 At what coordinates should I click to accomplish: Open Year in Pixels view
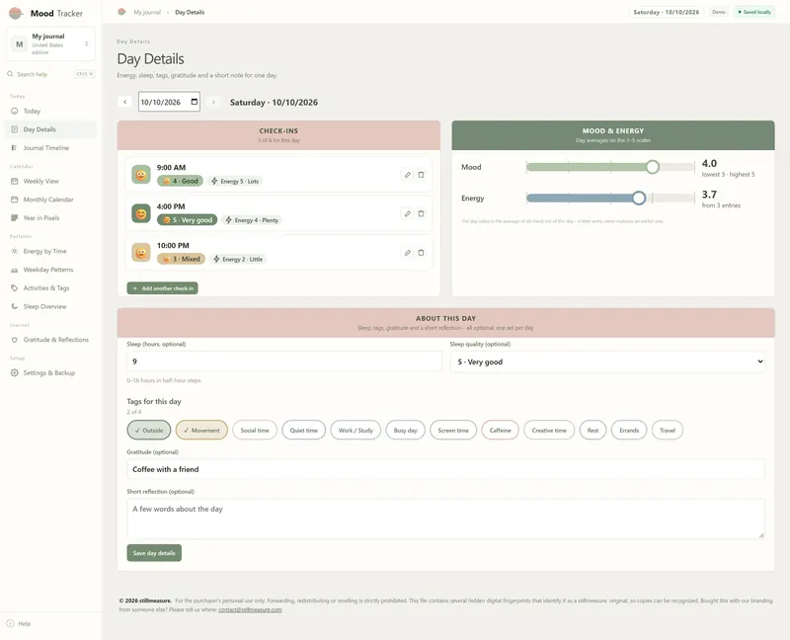[x=50, y=217]
